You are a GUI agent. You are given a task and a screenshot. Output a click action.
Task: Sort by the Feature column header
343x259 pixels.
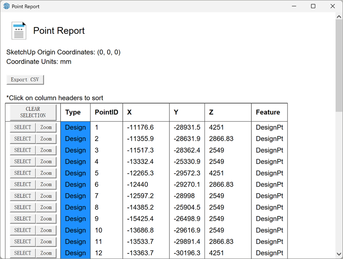(269, 112)
